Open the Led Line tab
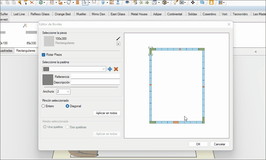The height and width of the screenshot is (160, 266). [x=19, y=14]
